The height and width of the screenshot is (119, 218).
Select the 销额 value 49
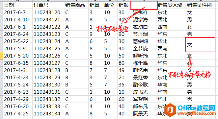(124, 70)
